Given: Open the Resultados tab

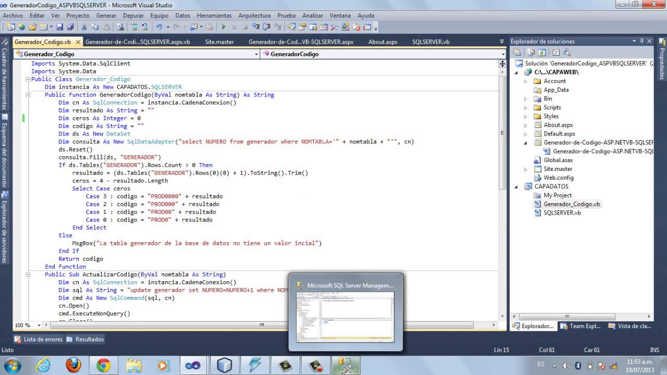Looking at the screenshot, I should (x=84, y=339).
